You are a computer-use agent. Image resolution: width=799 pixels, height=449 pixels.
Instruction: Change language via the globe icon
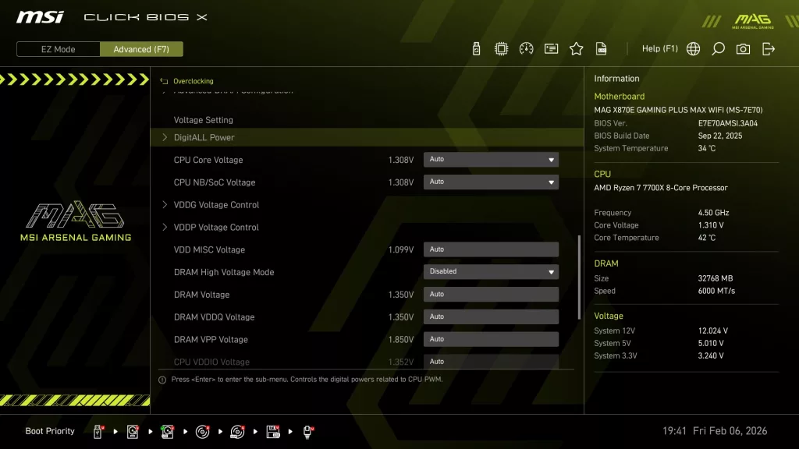[x=693, y=48]
